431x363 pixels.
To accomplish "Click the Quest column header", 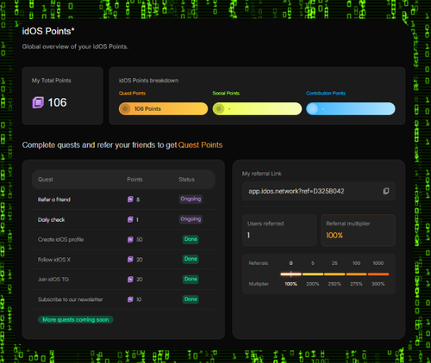I will point(46,180).
